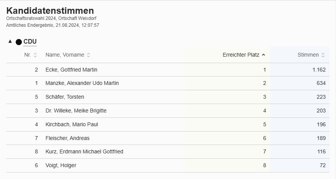Click the 1.162 Stimmen value

[319, 70]
